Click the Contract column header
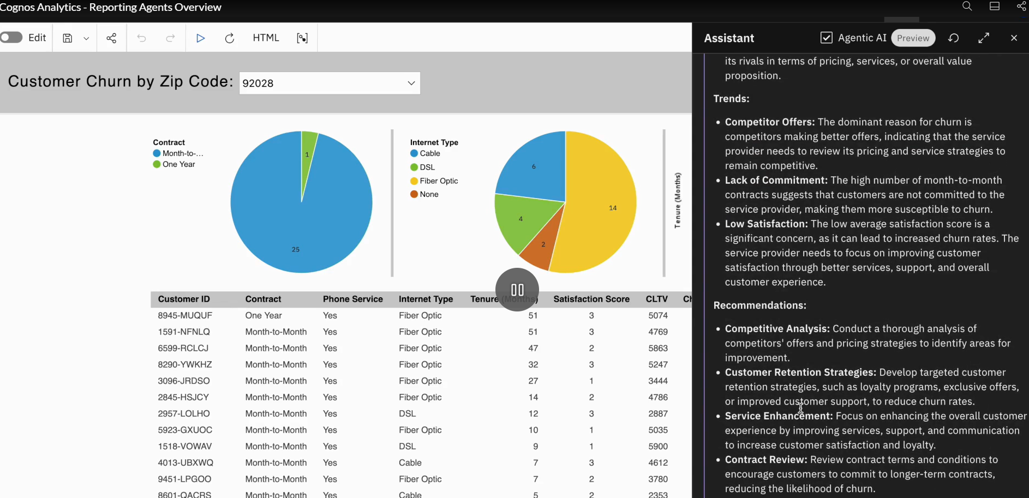This screenshot has width=1029, height=498. (263, 299)
